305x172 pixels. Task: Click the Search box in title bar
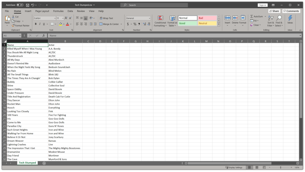pyautogui.click(x=154, y=5)
